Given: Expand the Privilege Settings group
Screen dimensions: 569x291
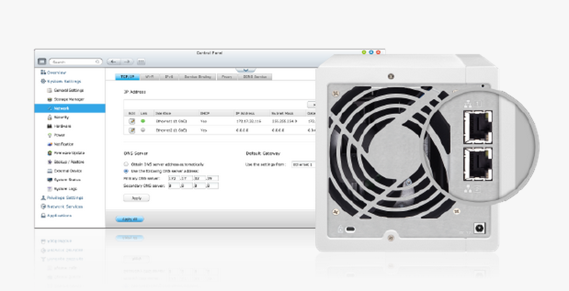Looking at the screenshot, I should [62, 197].
